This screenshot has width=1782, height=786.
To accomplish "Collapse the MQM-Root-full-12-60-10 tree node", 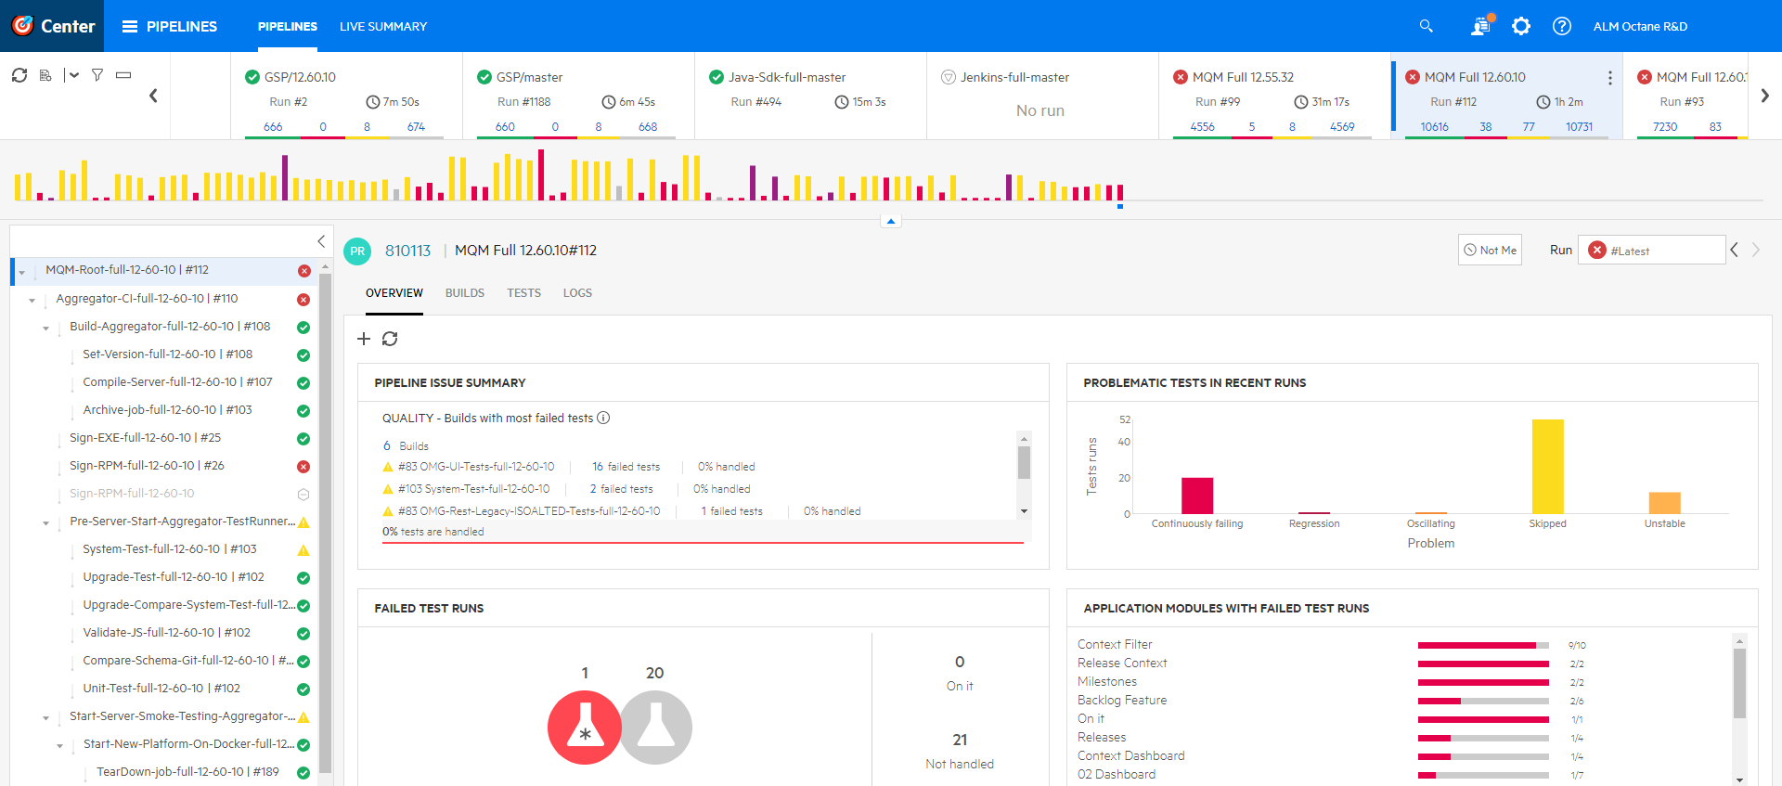I will coord(22,272).
